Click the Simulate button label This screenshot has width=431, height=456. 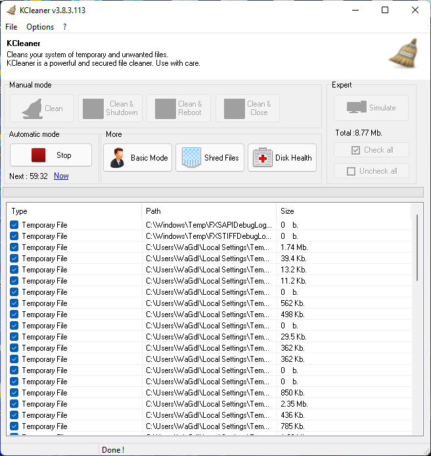coord(382,108)
